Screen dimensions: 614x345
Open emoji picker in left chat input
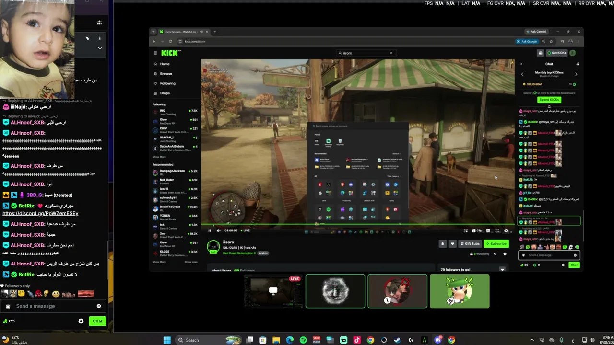[99, 306]
